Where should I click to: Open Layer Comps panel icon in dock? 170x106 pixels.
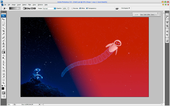pos(167,41)
